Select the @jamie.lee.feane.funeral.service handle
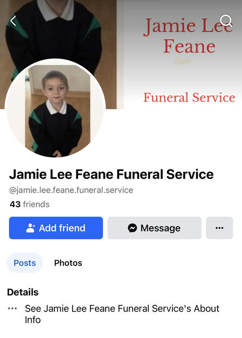The image size is (242, 338). click(71, 190)
